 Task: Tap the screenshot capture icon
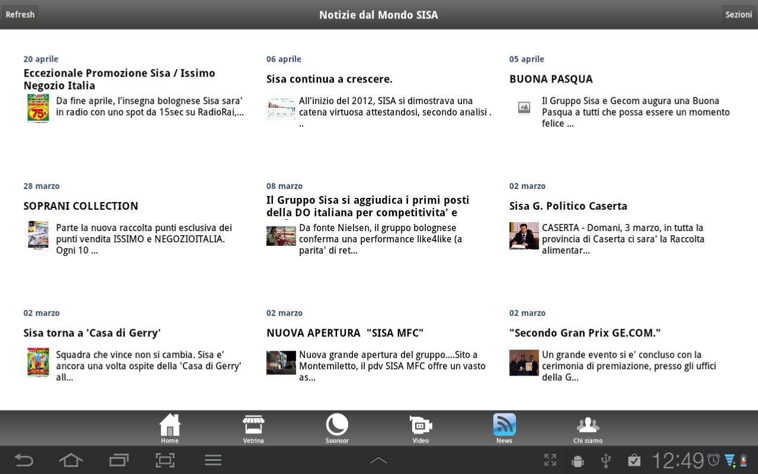pyautogui.click(x=165, y=460)
